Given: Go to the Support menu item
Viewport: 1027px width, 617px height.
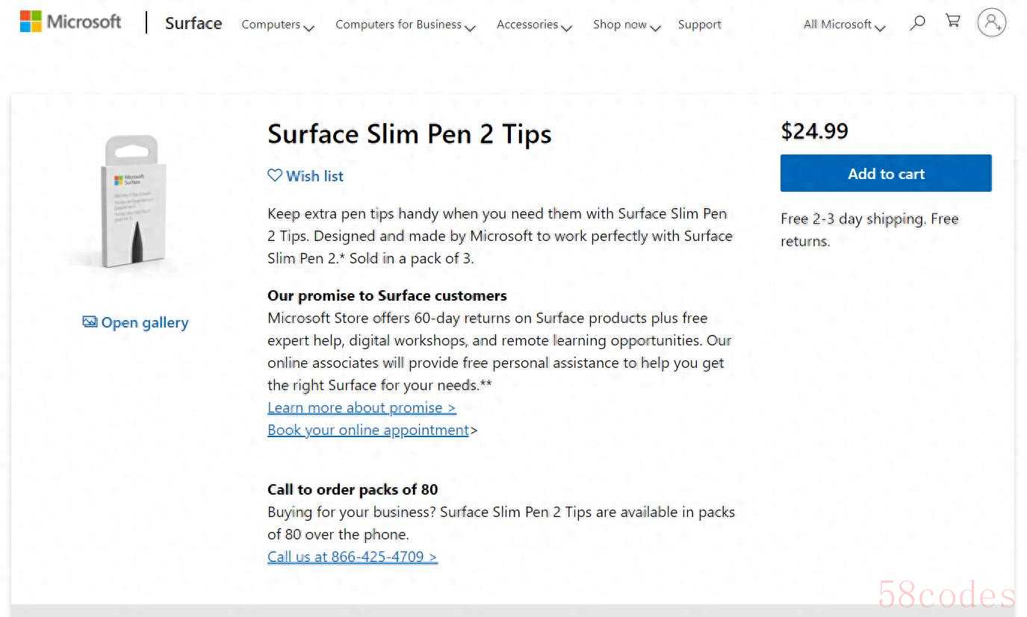Looking at the screenshot, I should click(x=699, y=25).
